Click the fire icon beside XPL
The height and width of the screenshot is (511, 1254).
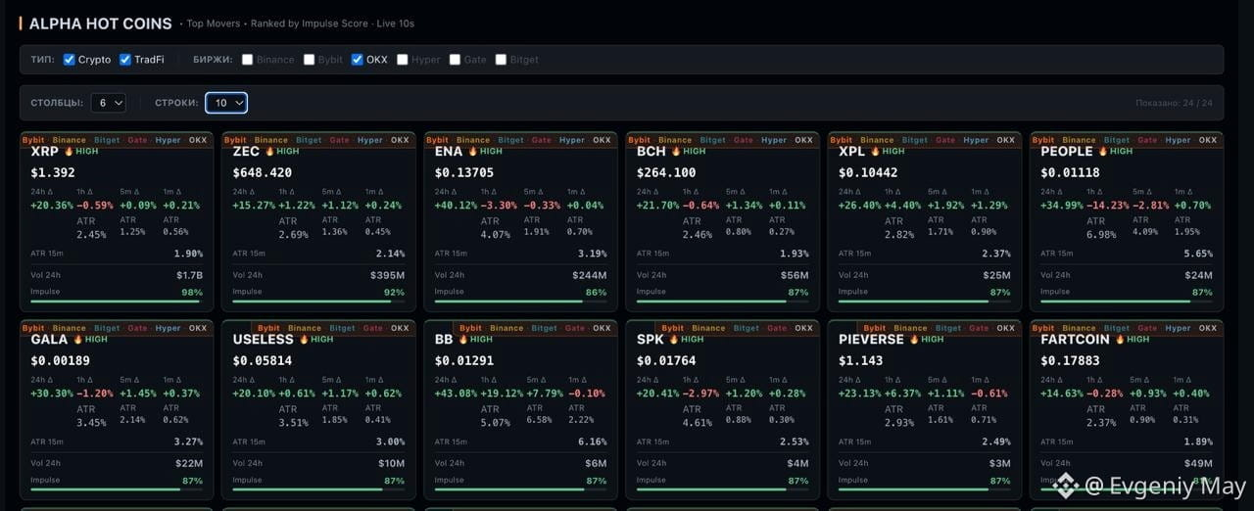point(874,152)
